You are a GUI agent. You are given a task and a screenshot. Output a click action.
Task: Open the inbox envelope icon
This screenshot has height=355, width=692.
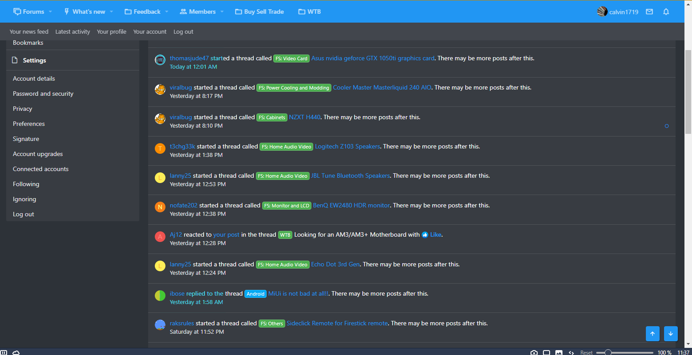(649, 12)
